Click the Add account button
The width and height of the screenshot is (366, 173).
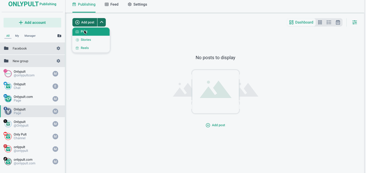tap(32, 23)
